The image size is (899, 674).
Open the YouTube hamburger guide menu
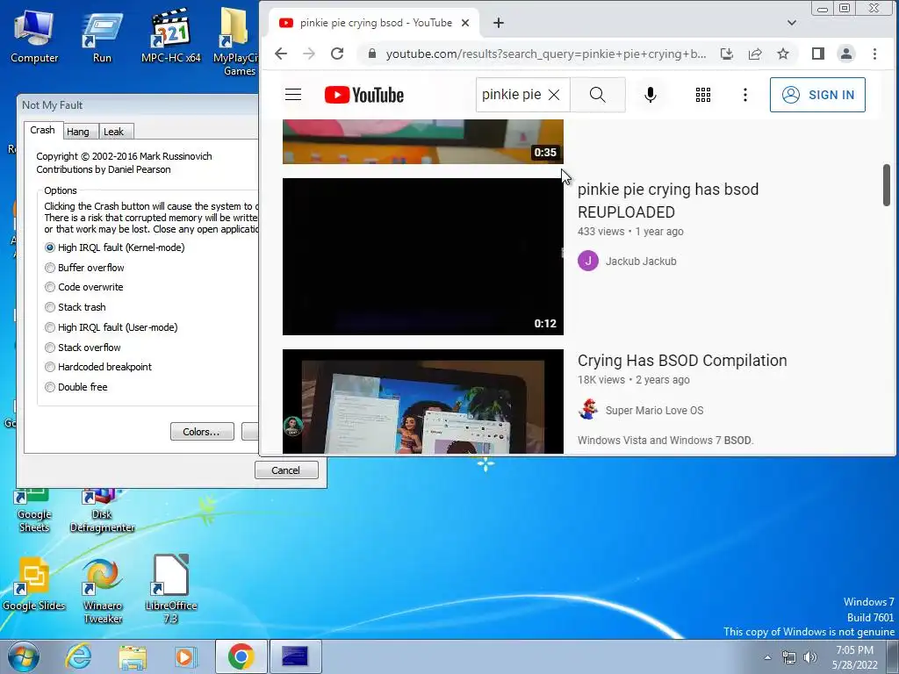[293, 95]
